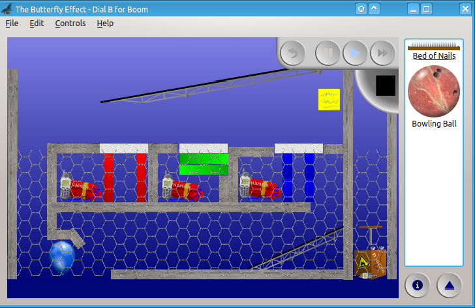
Task: Open the Help menu
Action: (105, 23)
